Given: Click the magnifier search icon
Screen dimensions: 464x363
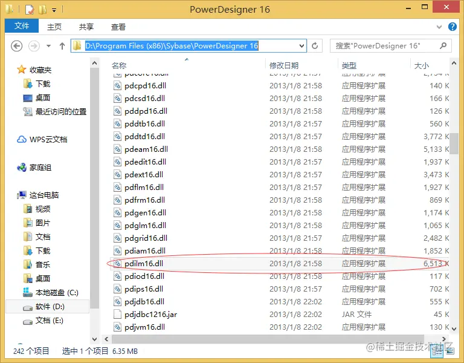Looking at the screenshot, I should click(443, 45).
